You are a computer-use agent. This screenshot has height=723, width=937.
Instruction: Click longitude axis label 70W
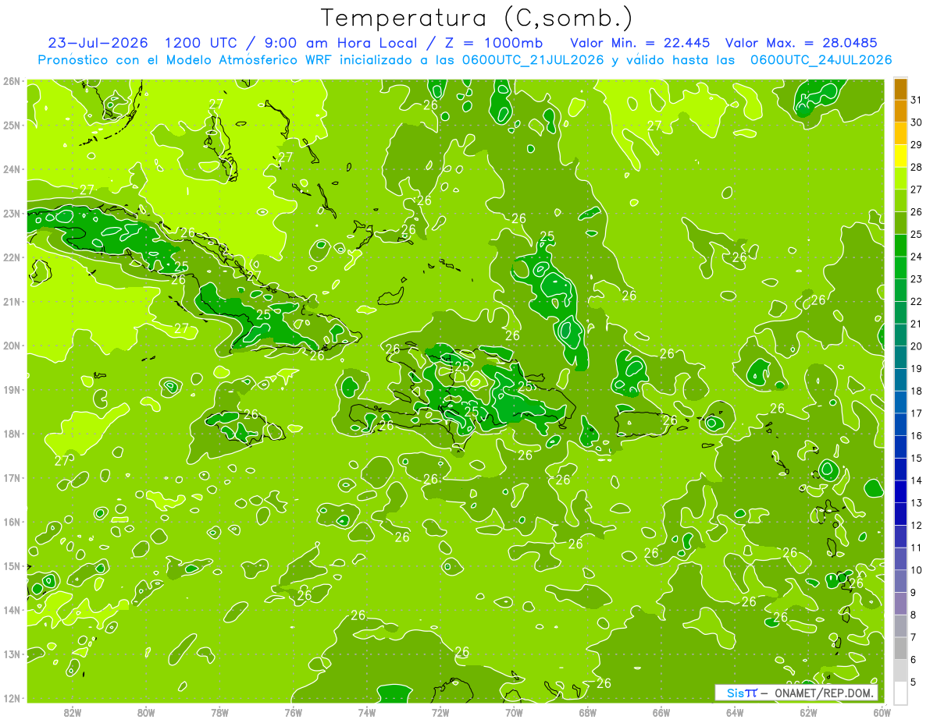(x=514, y=711)
